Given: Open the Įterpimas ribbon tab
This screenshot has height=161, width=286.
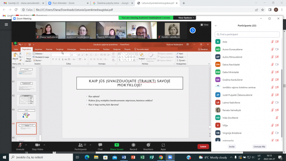Looking at the screenshot, I should click(x=38, y=49).
